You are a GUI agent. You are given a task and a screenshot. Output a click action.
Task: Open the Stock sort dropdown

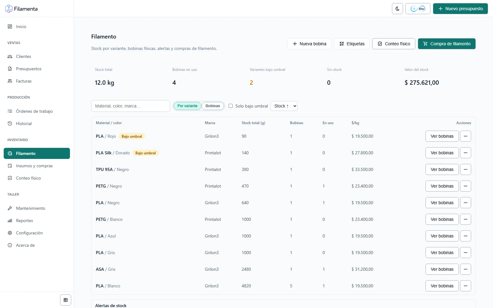[x=284, y=106]
